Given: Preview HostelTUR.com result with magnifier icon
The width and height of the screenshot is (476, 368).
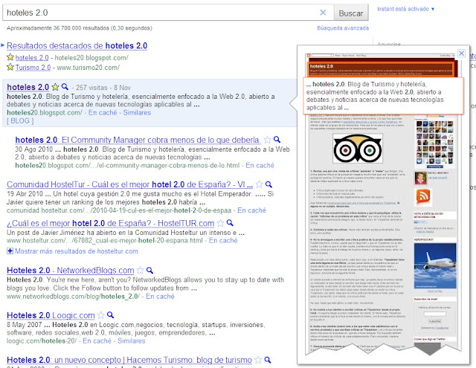Looking at the screenshot, I should (x=230, y=223).
